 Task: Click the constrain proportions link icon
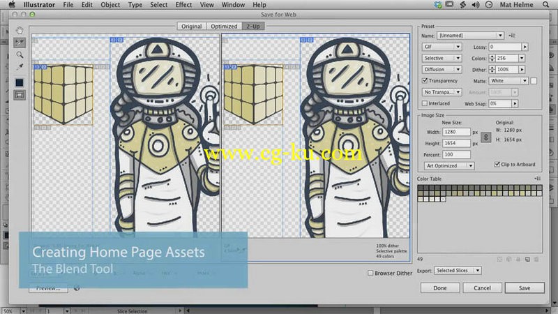coord(485,137)
